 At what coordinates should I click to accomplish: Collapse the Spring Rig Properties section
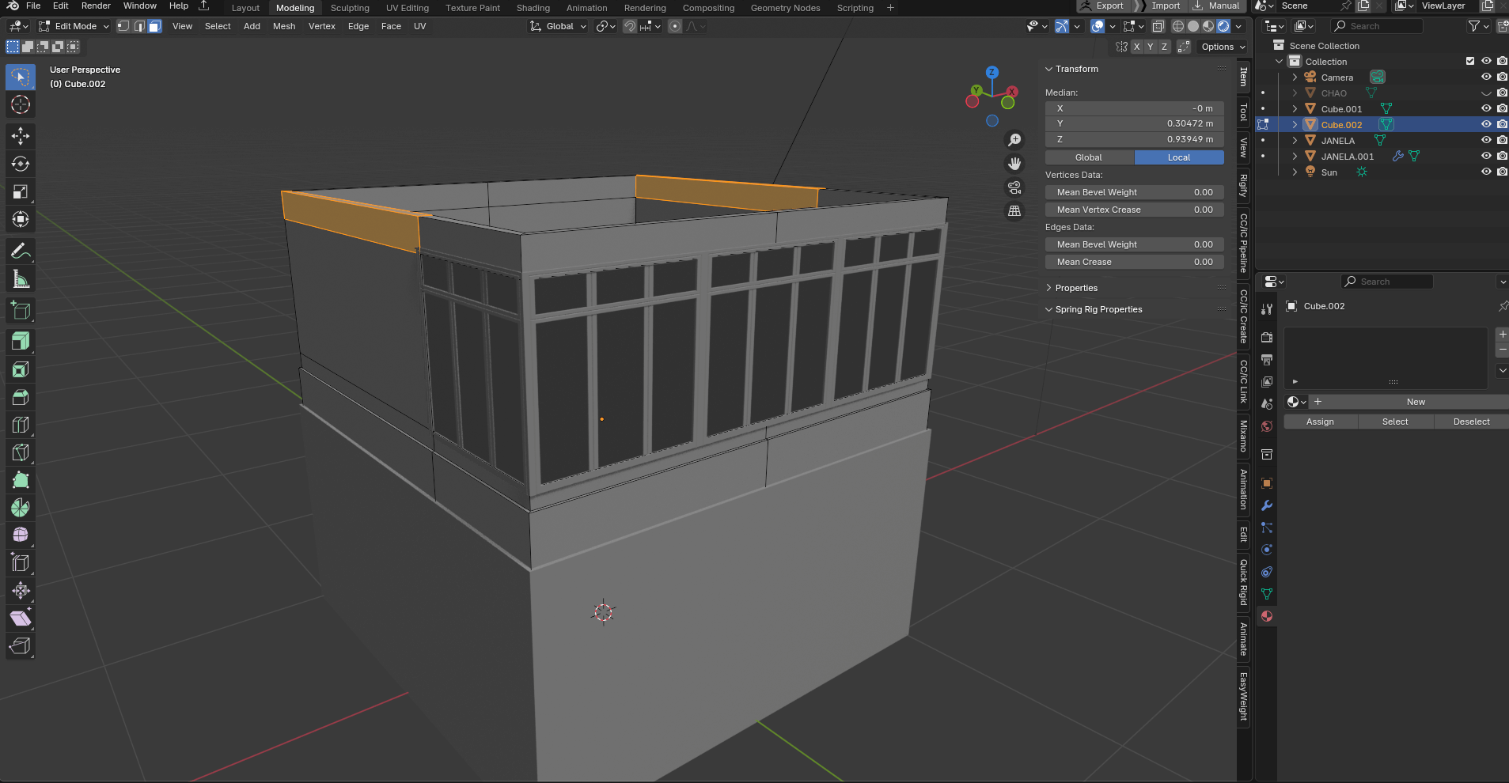click(x=1098, y=309)
